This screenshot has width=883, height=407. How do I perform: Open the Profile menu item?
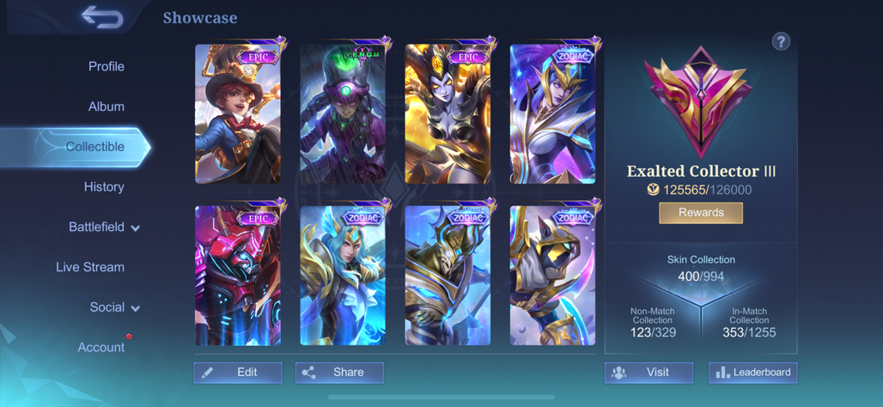click(107, 66)
